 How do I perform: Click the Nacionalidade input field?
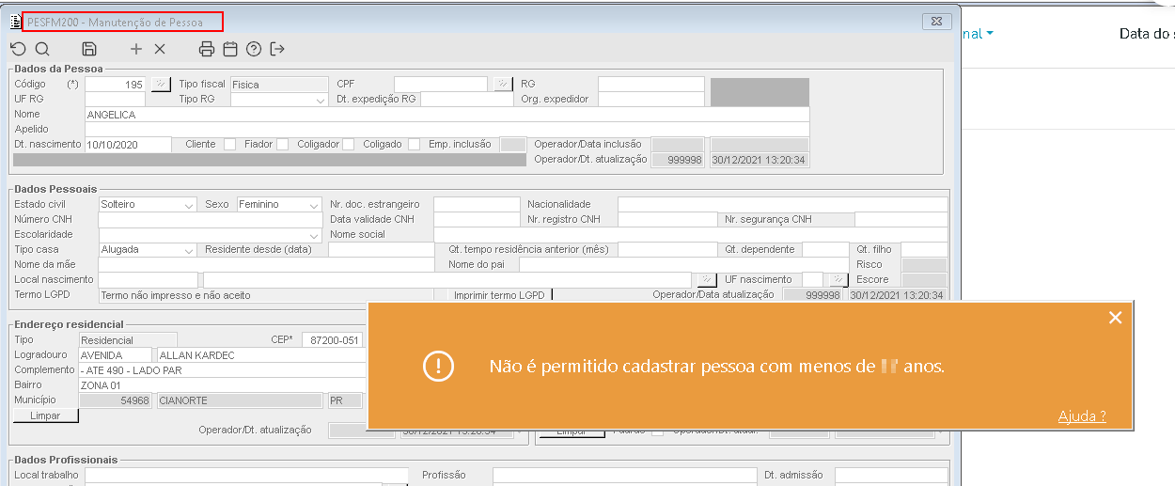pyautogui.click(x=782, y=204)
